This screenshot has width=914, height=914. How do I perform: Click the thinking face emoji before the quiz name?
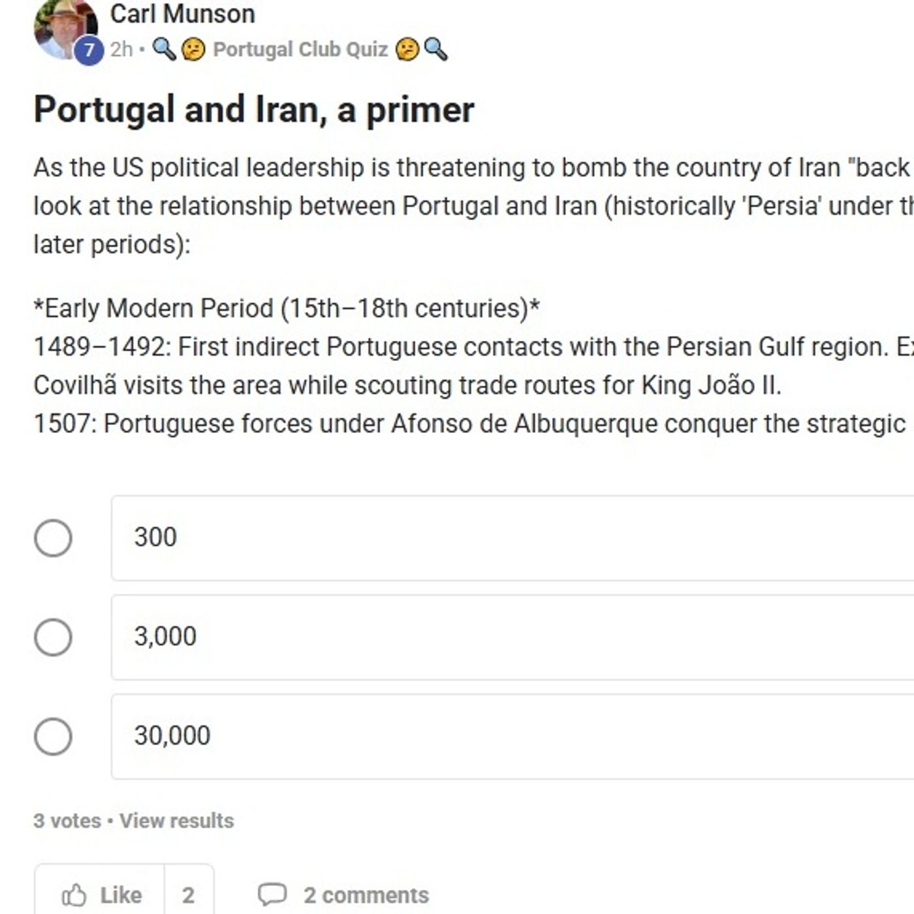(193, 49)
